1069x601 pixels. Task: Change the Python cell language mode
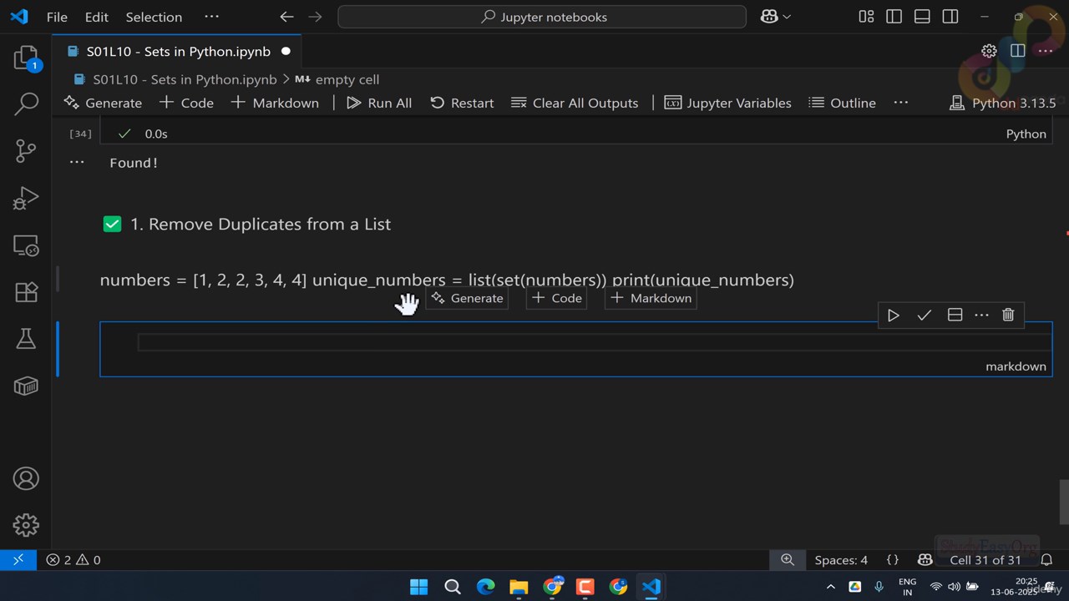[1026, 134]
